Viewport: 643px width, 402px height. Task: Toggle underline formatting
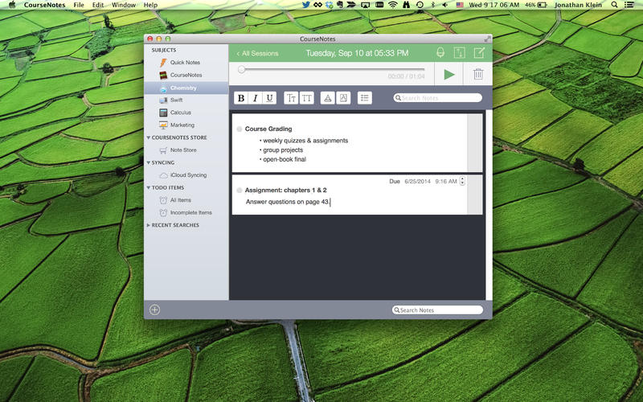(269, 98)
